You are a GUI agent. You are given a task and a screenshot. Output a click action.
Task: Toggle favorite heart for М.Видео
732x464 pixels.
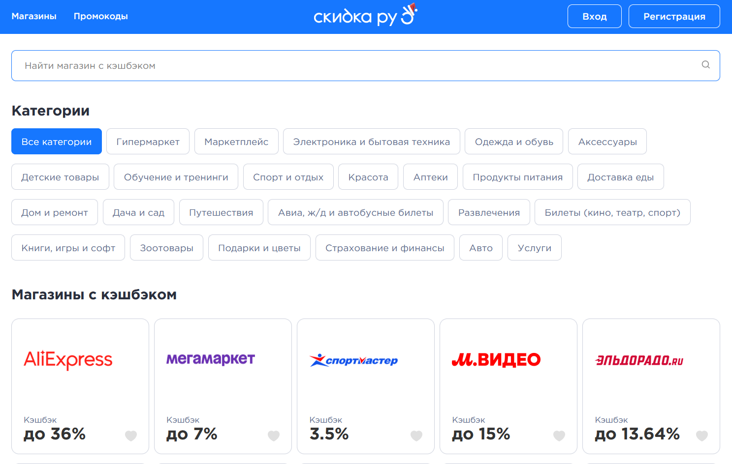[x=559, y=435]
